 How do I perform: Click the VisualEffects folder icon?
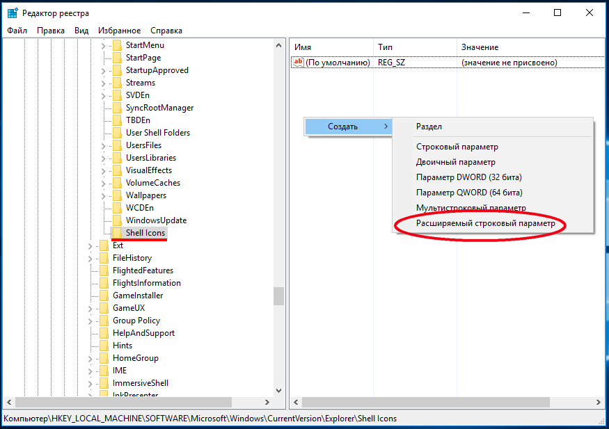point(118,170)
